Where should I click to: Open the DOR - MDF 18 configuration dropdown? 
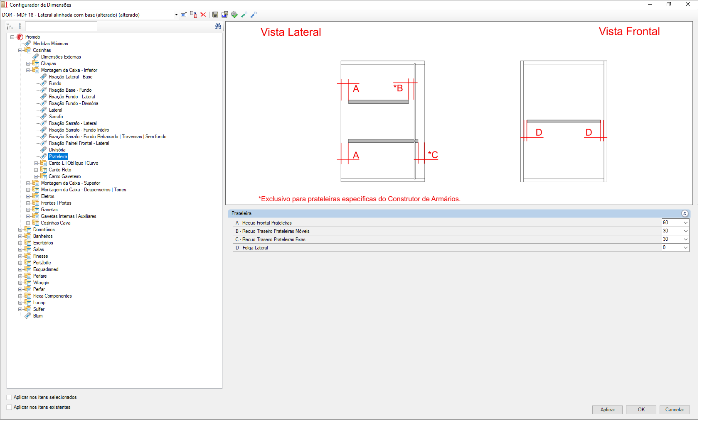pyautogui.click(x=176, y=15)
